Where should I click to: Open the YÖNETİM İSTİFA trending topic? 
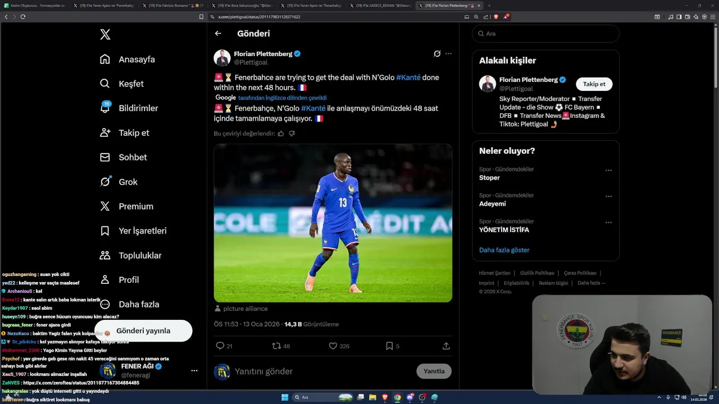click(x=504, y=230)
